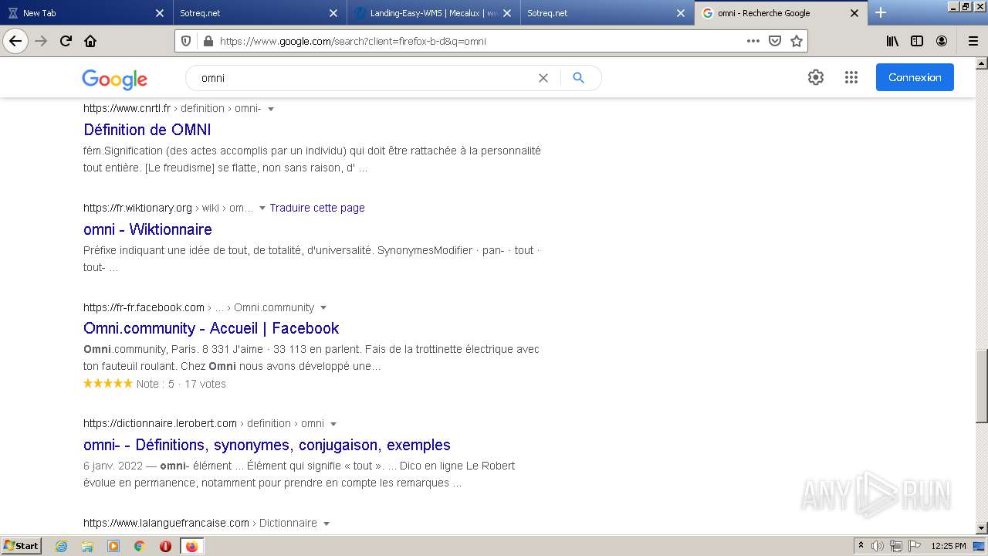Open Opera from the taskbar
Screen dimensions: 988x556
click(x=165, y=546)
